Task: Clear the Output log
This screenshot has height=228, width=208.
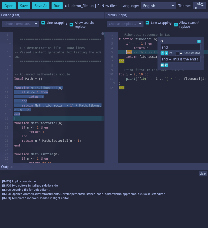Action: pos(203,174)
